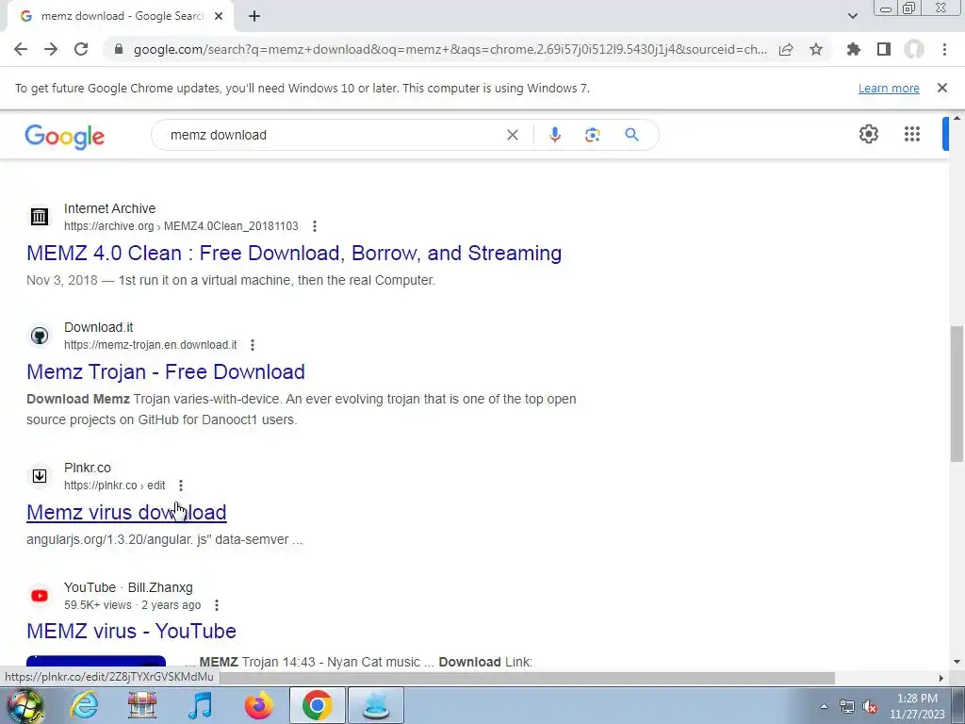Open the Plnkr.co site favicon
This screenshot has width=965, height=724.
coord(40,476)
